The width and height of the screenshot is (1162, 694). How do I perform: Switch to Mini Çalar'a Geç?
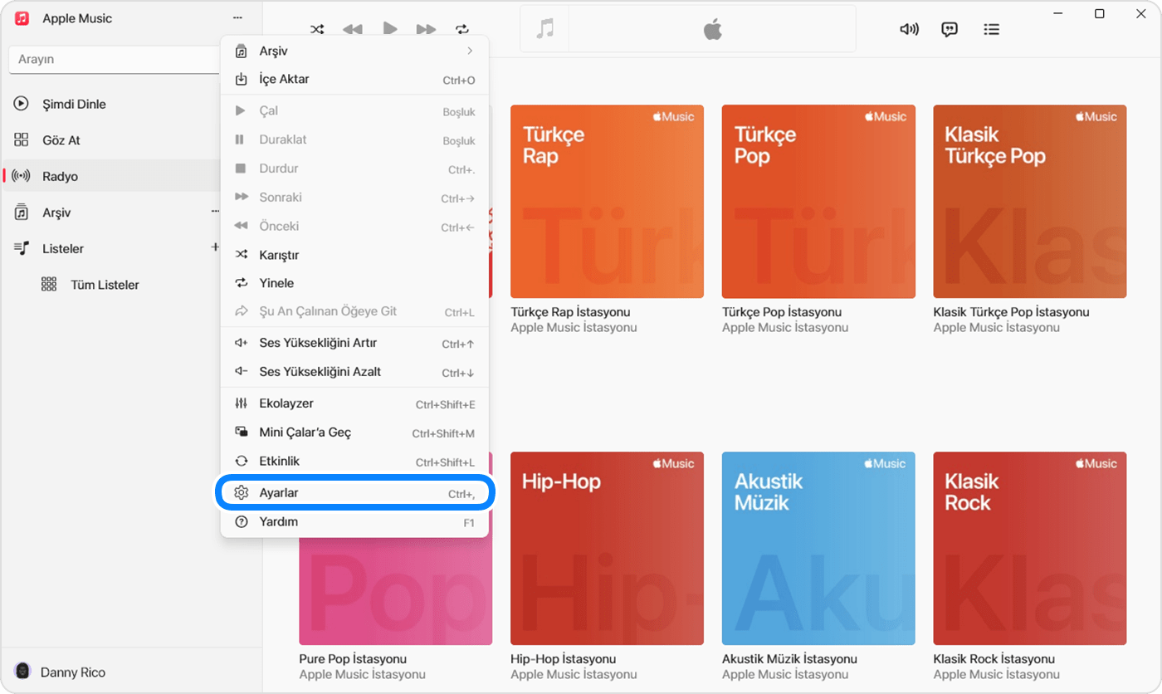point(355,433)
